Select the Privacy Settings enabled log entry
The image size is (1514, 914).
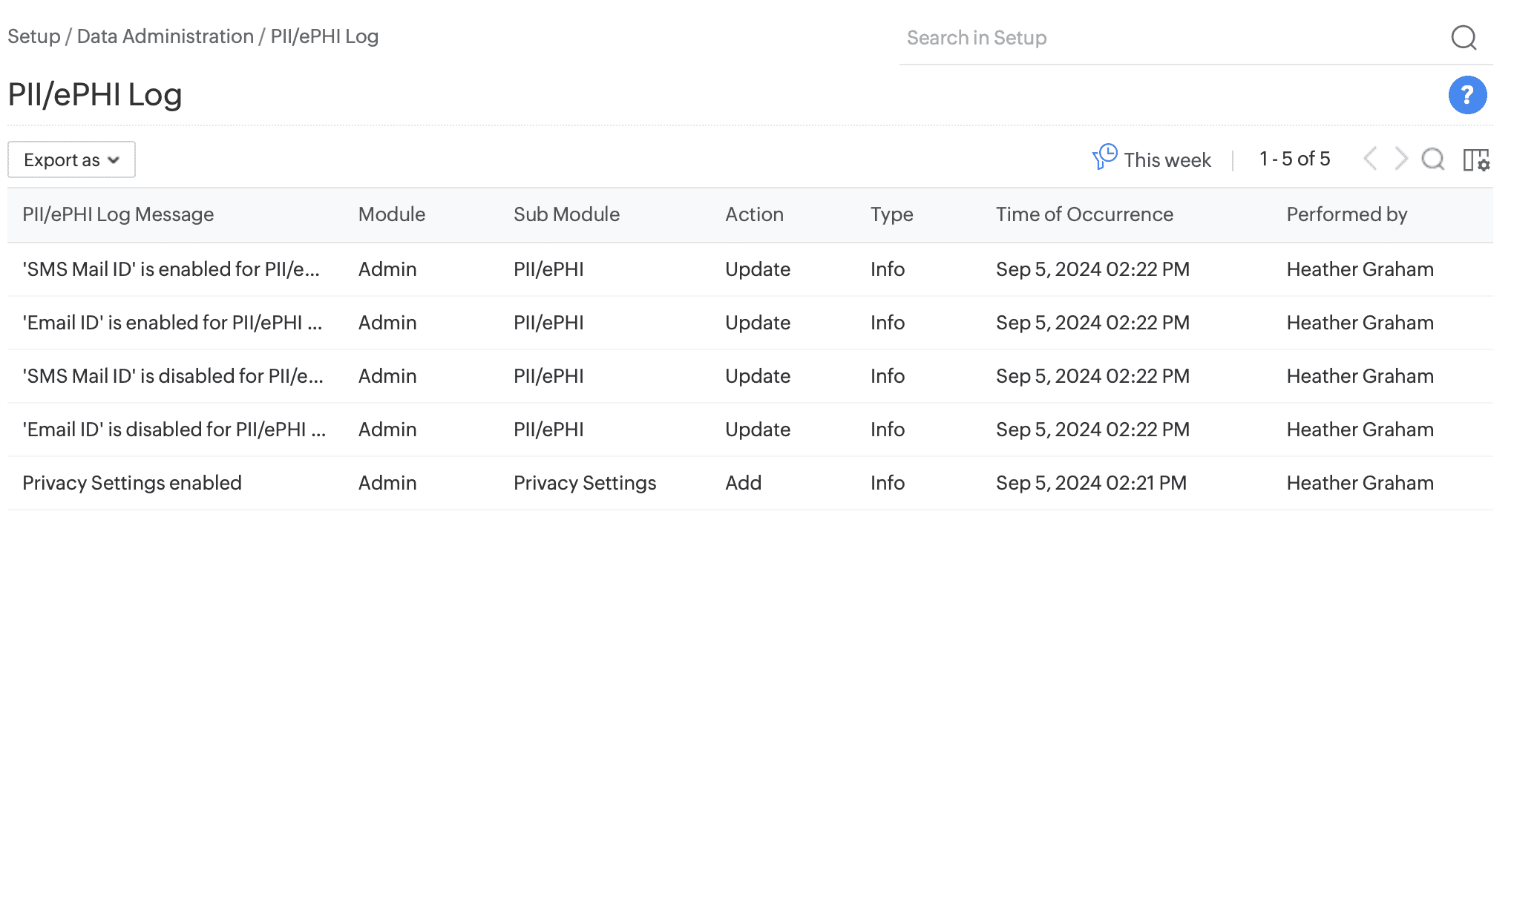[x=132, y=483]
